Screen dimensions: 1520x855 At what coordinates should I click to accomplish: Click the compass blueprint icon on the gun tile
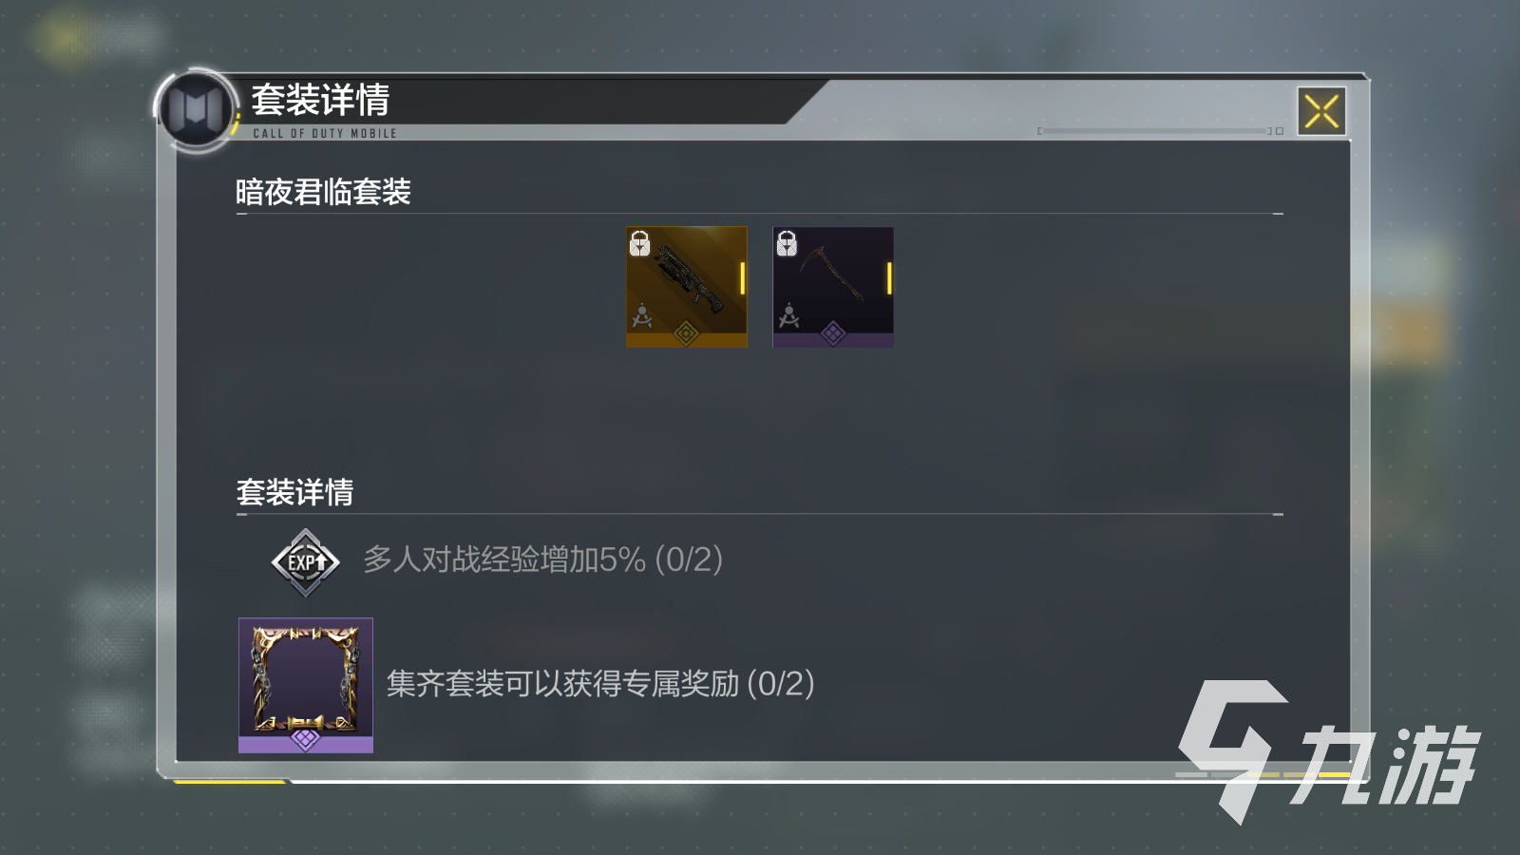click(x=642, y=315)
